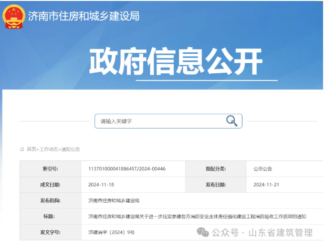Click the 政府信息公开 banner heading
This screenshot has width=324, height=246.
coord(176,61)
